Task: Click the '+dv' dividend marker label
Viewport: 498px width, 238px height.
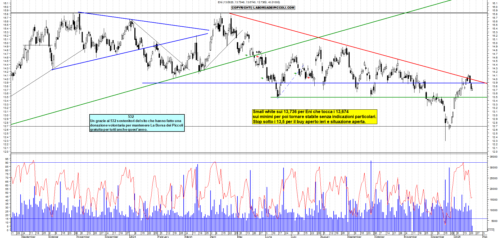Action: click(258, 52)
